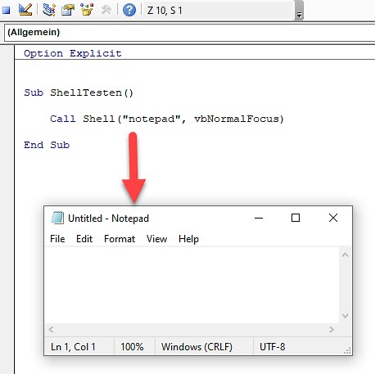The width and height of the screenshot is (375, 374).
Task: Click the 'End Sub' code line
Action: coord(47,145)
